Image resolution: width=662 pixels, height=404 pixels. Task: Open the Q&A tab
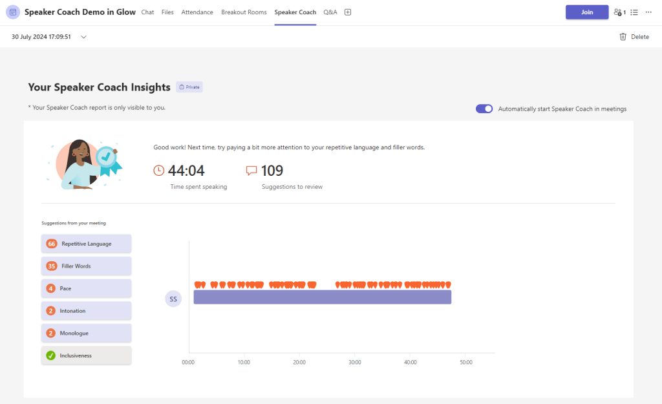pos(330,12)
